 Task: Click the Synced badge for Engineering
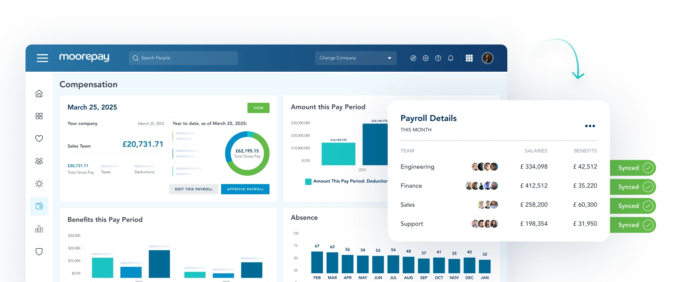(x=633, y=168)
